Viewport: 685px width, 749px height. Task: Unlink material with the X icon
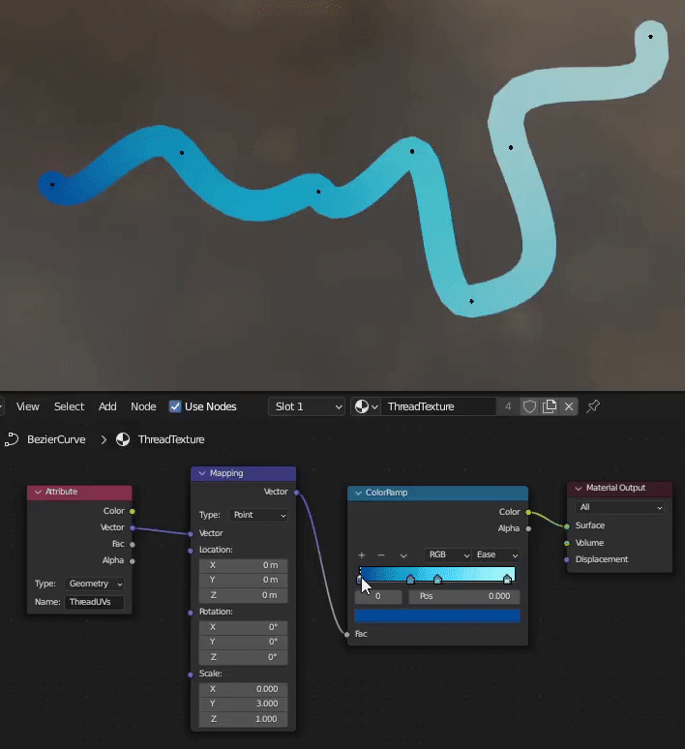(x=569, y=406)
